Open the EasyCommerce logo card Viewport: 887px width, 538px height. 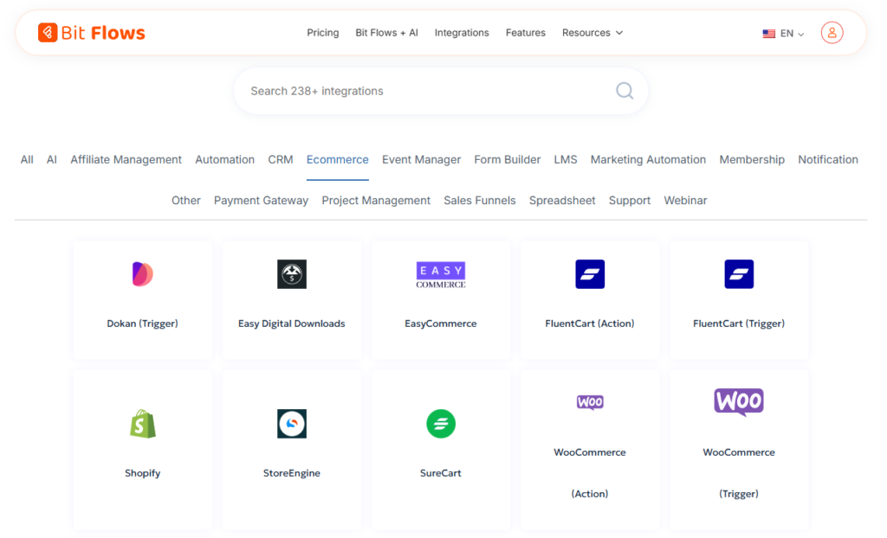[440, 274]
